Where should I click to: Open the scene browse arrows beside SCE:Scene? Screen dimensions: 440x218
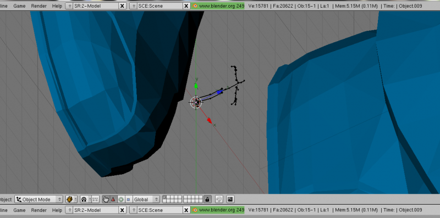pos(134,6)
